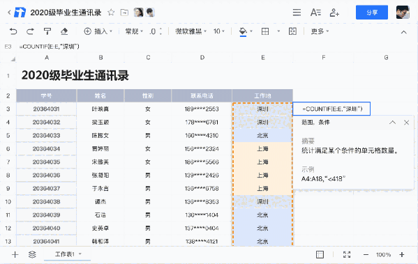Open the 工作表1 tab dropdown arrow

(80, 254)
